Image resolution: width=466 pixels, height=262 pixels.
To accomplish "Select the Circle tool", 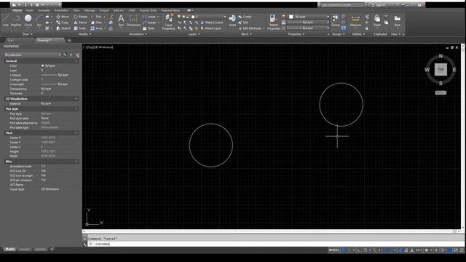I will 28,20.
